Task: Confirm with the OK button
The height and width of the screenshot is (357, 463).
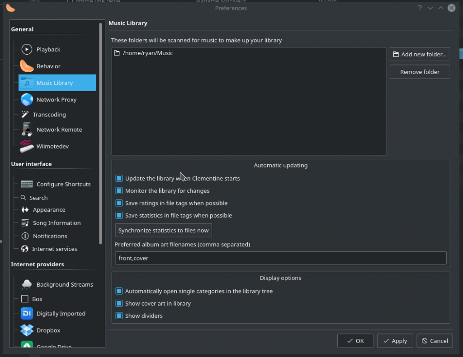Action: click(355, 341)
